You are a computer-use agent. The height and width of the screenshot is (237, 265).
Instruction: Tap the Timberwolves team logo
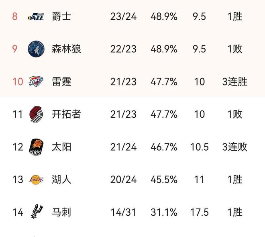click(x=36, y=49)
